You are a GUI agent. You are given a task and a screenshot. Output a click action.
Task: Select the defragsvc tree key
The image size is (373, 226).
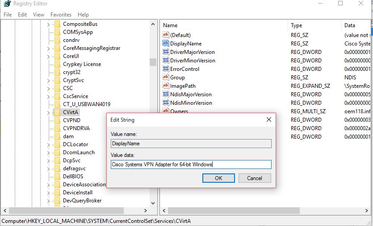74,168
